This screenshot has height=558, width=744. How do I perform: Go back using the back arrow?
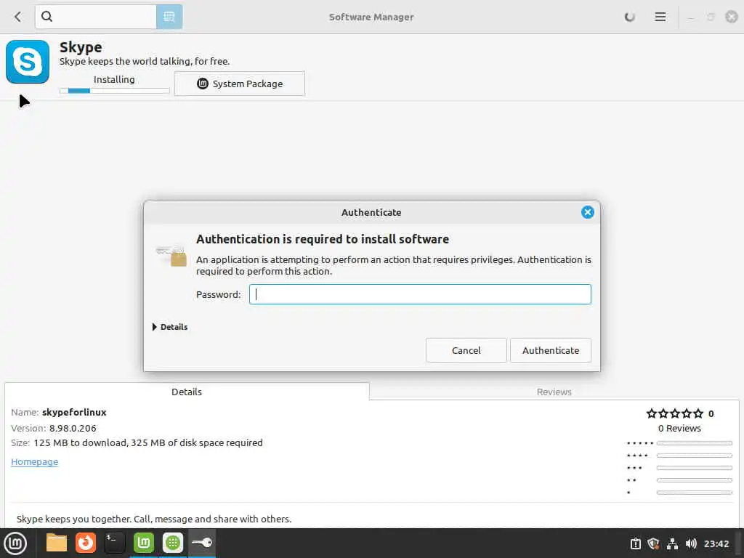(17, 17)
